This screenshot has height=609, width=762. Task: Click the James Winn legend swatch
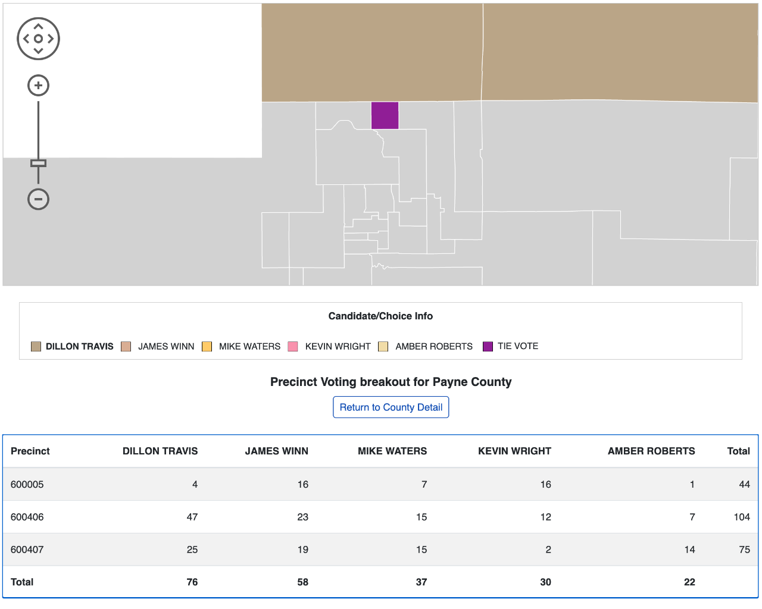pos(126,347)
